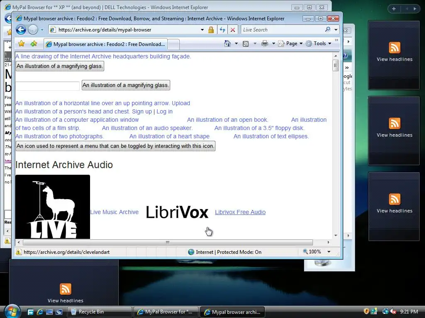Click the red Stop loading icon
Screen dimensions: 425x318
tap(232, 30)
